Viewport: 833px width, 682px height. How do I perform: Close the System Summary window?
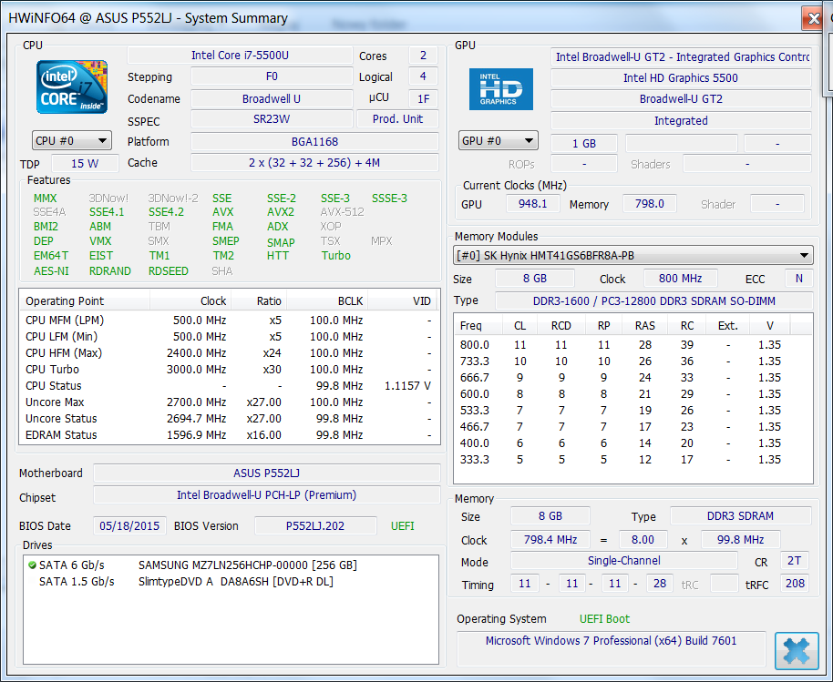(812, 18)
